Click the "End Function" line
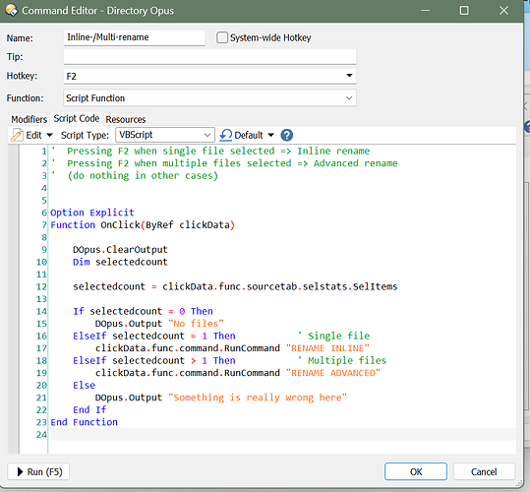Viewport: 530px width, 492px height. pos(85,422)
